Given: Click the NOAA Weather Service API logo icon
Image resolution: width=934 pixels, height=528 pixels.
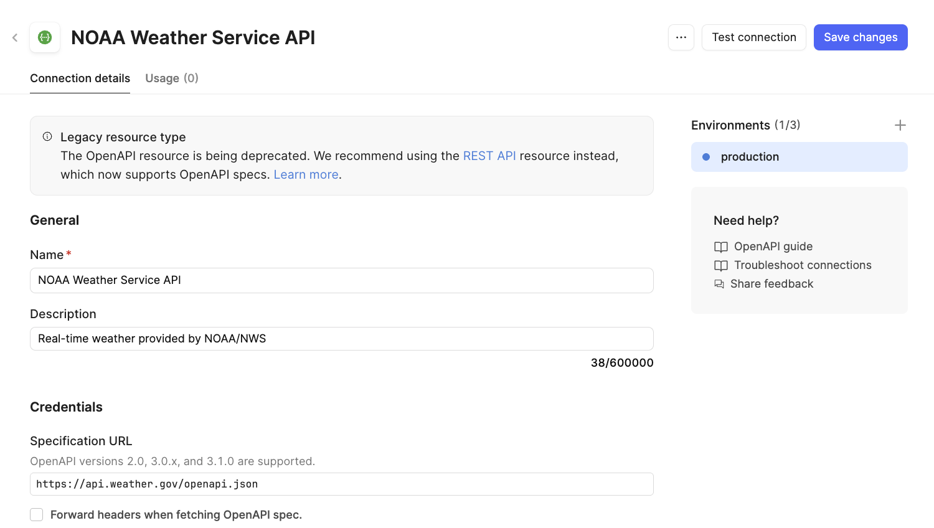Looking at the screenshot, I should click(44, 37).
